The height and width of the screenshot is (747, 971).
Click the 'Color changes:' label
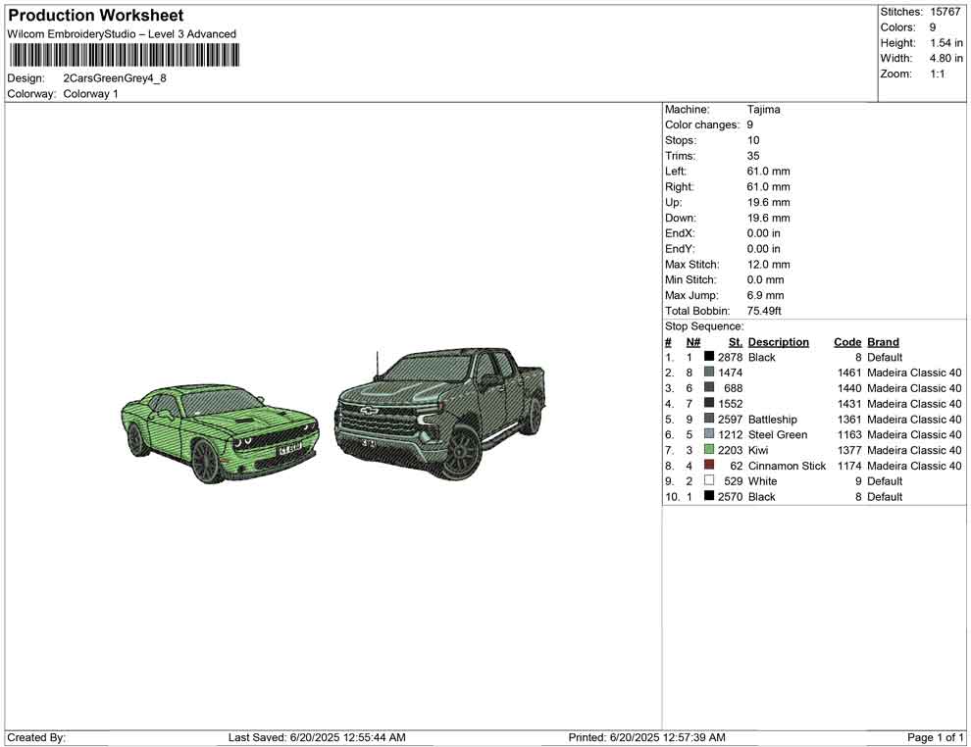point(702,124)
